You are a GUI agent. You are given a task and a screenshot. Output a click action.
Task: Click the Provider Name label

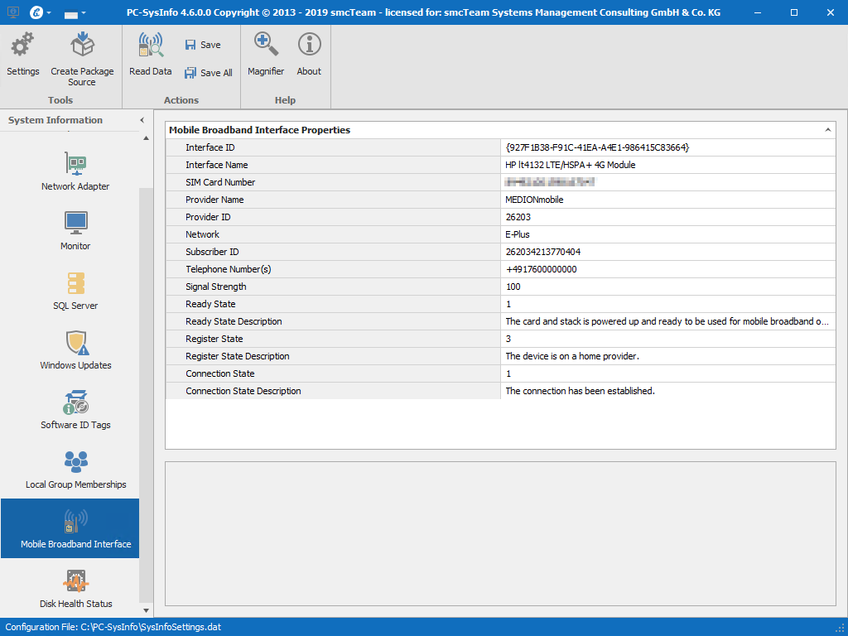click(214, 200)
